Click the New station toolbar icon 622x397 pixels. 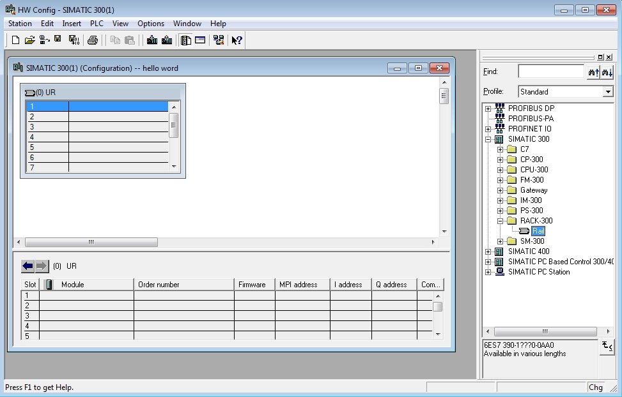point(15,40)
